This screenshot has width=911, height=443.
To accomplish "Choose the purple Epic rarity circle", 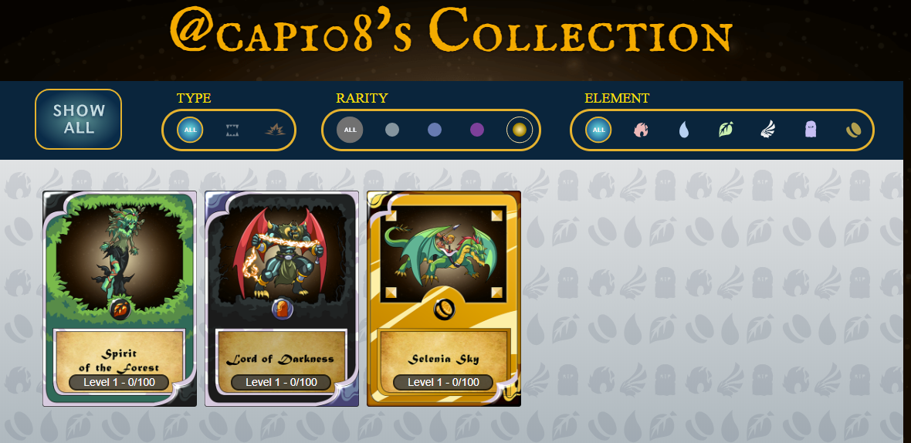I will 477,130.
